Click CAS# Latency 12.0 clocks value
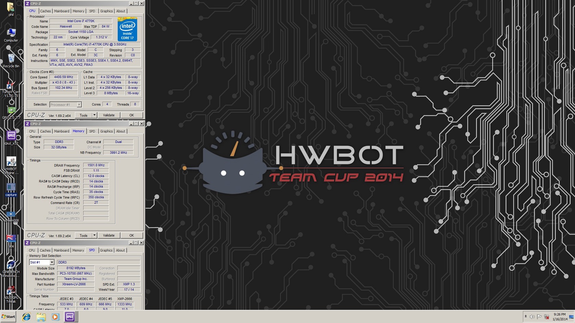This screenshot has width=575, height=323. (x=96, y=176)
